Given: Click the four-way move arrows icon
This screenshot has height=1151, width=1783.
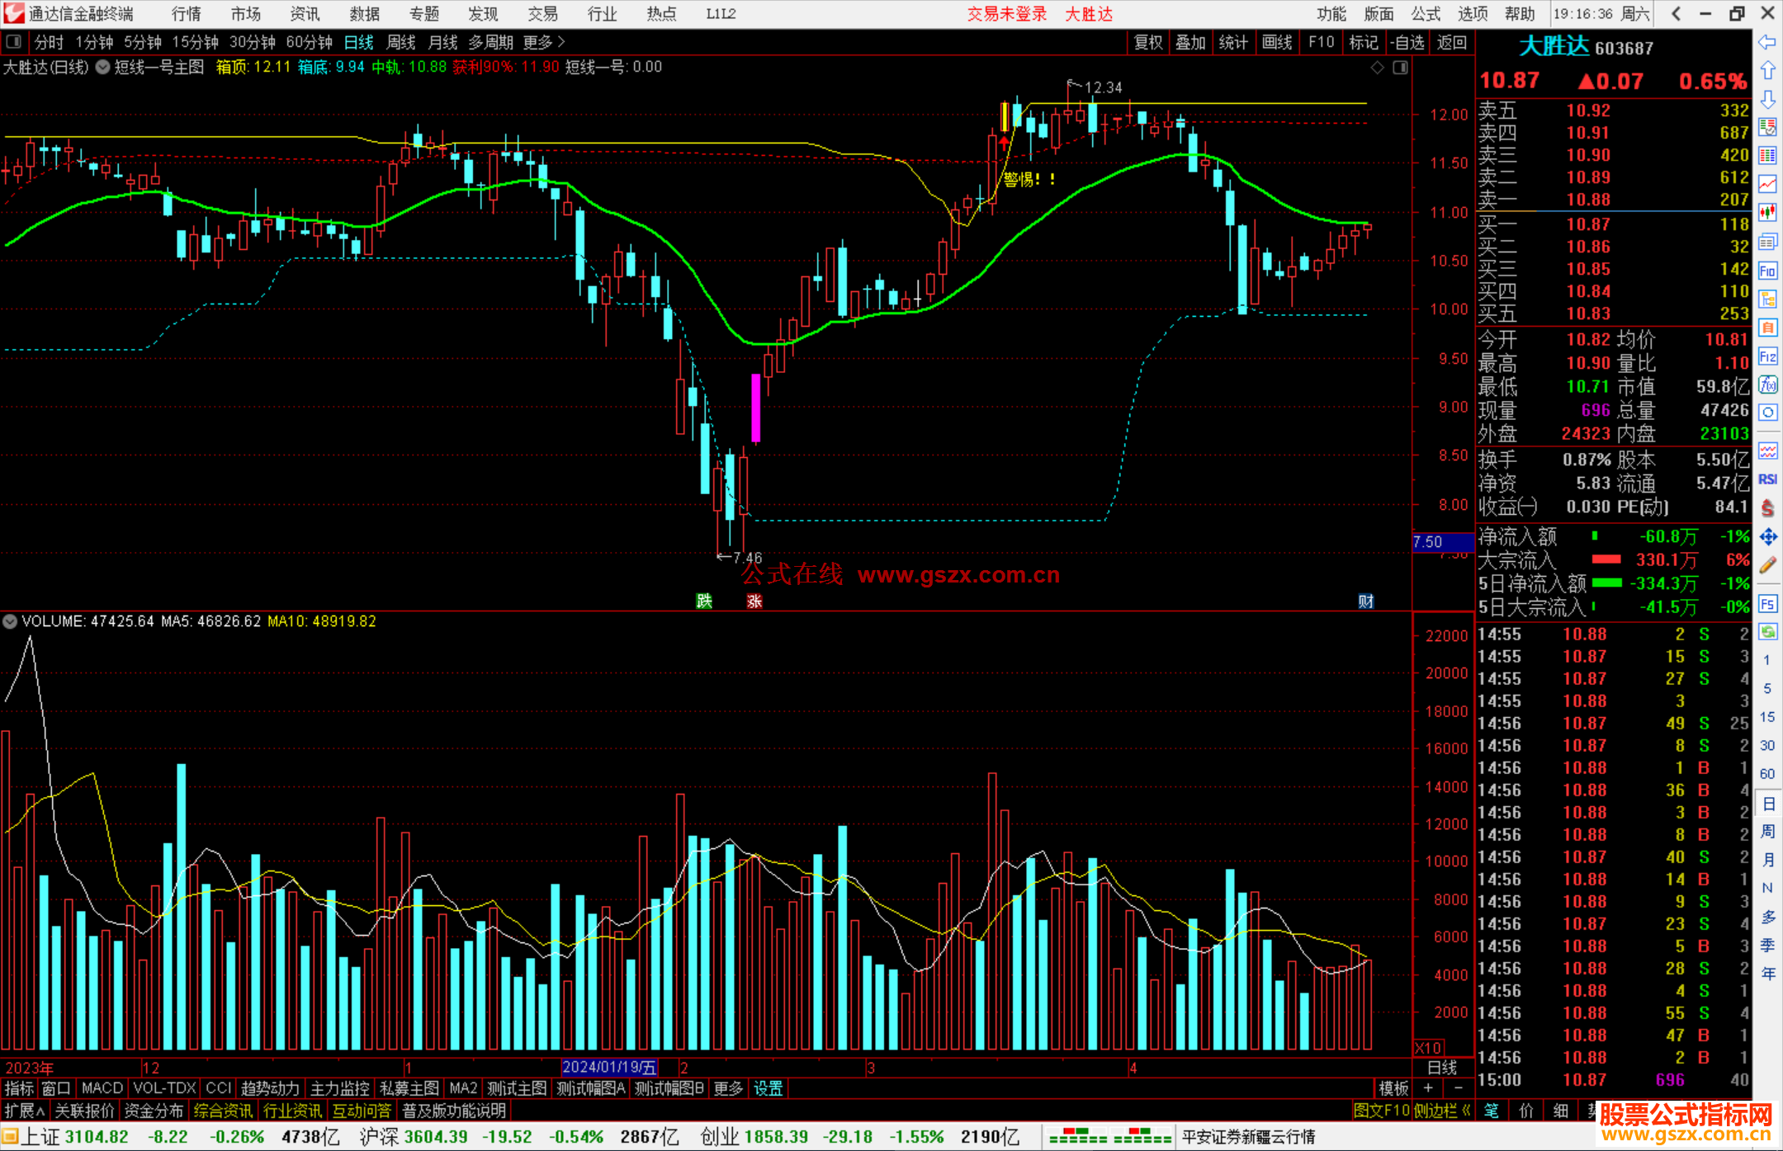Looking at the screenshot, I should click(1767, 537).
